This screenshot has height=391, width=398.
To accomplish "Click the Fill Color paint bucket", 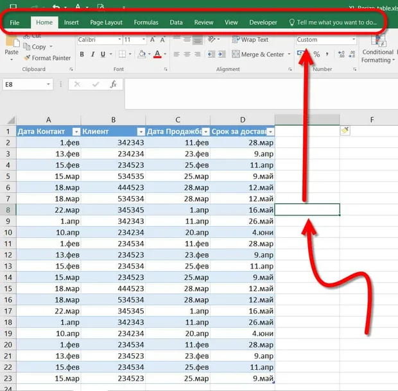I will pos(142,54).
